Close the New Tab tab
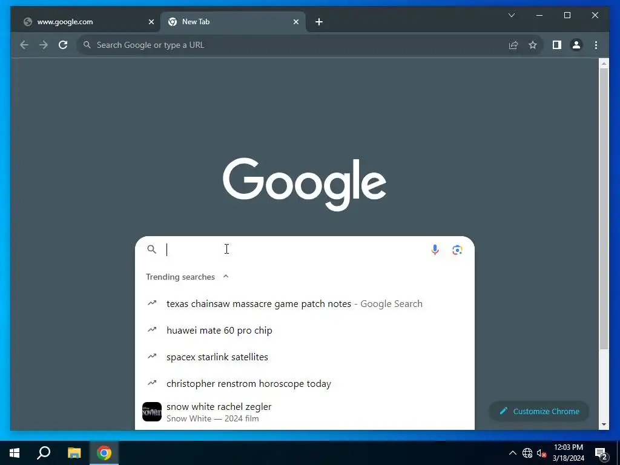Image resolution: width=620 pixels, height=465 pixels. pos(295,22)
